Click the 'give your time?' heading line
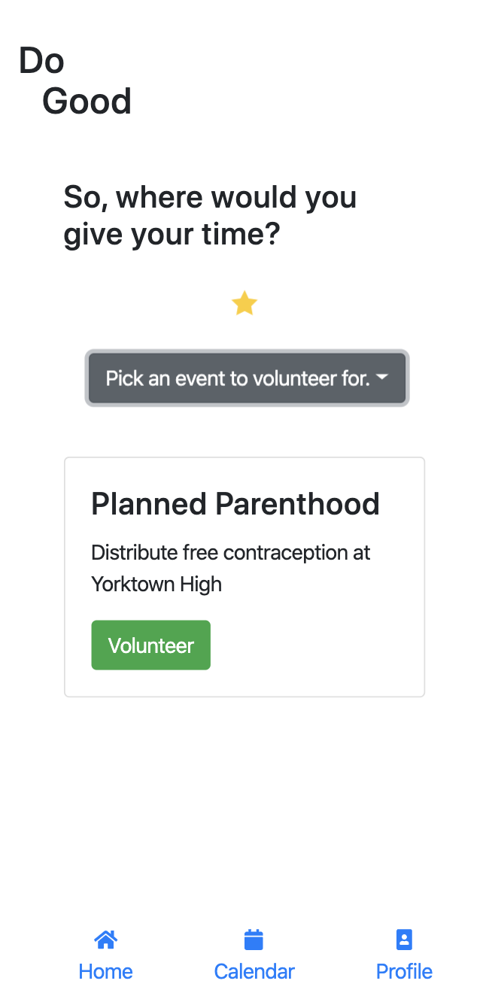The height and width of the screenshot is (1002, 489). point(172,235)
